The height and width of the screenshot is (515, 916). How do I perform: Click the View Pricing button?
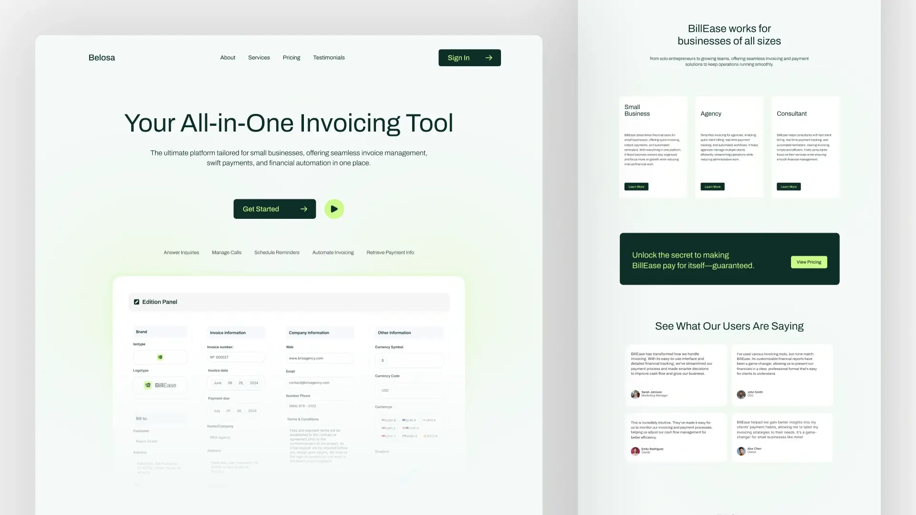[809, 262]
